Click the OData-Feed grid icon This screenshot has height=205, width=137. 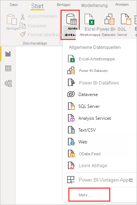[71, 153]
